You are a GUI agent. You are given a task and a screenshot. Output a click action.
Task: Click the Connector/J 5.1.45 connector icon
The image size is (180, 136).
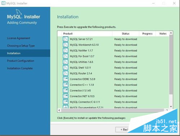coord(66,90)
